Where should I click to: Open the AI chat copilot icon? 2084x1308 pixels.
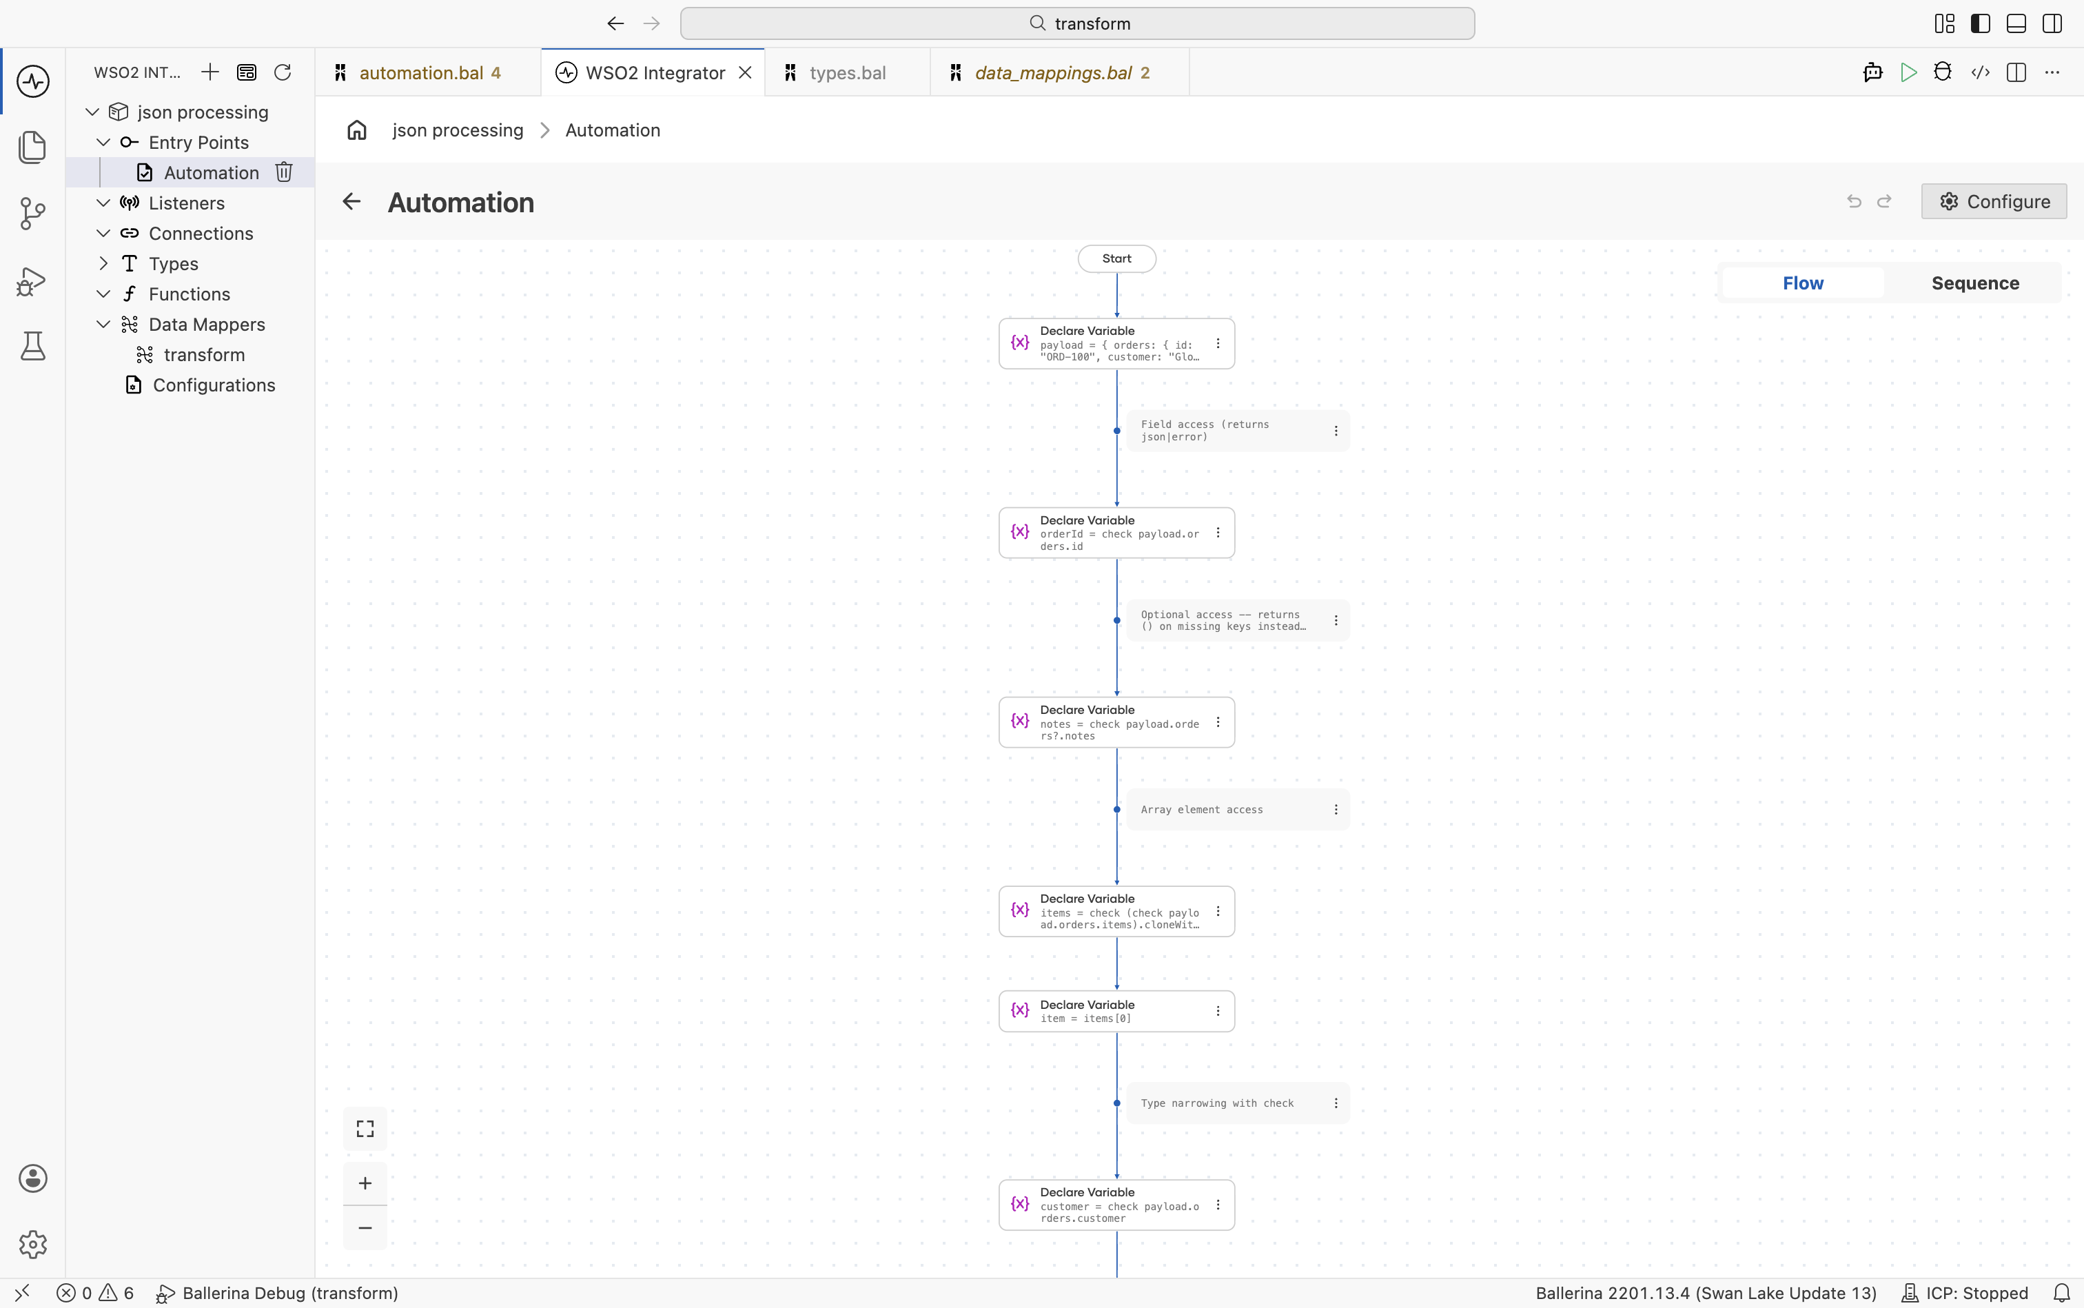point(1873,72)
